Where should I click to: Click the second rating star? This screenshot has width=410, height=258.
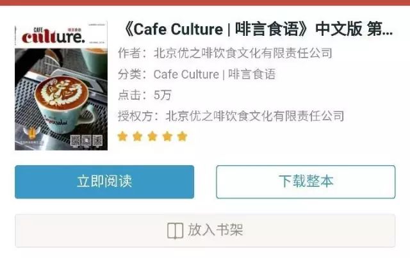[x=138, y=136]
